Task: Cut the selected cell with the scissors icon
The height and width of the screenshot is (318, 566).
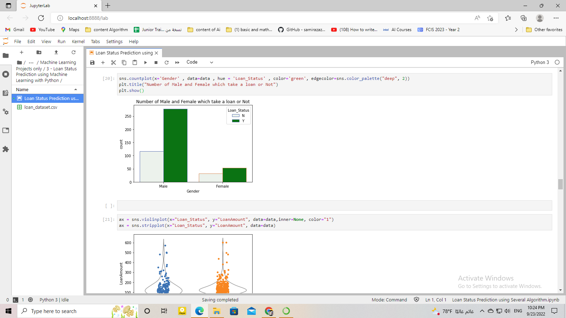Action: click(x=113, y=62)
